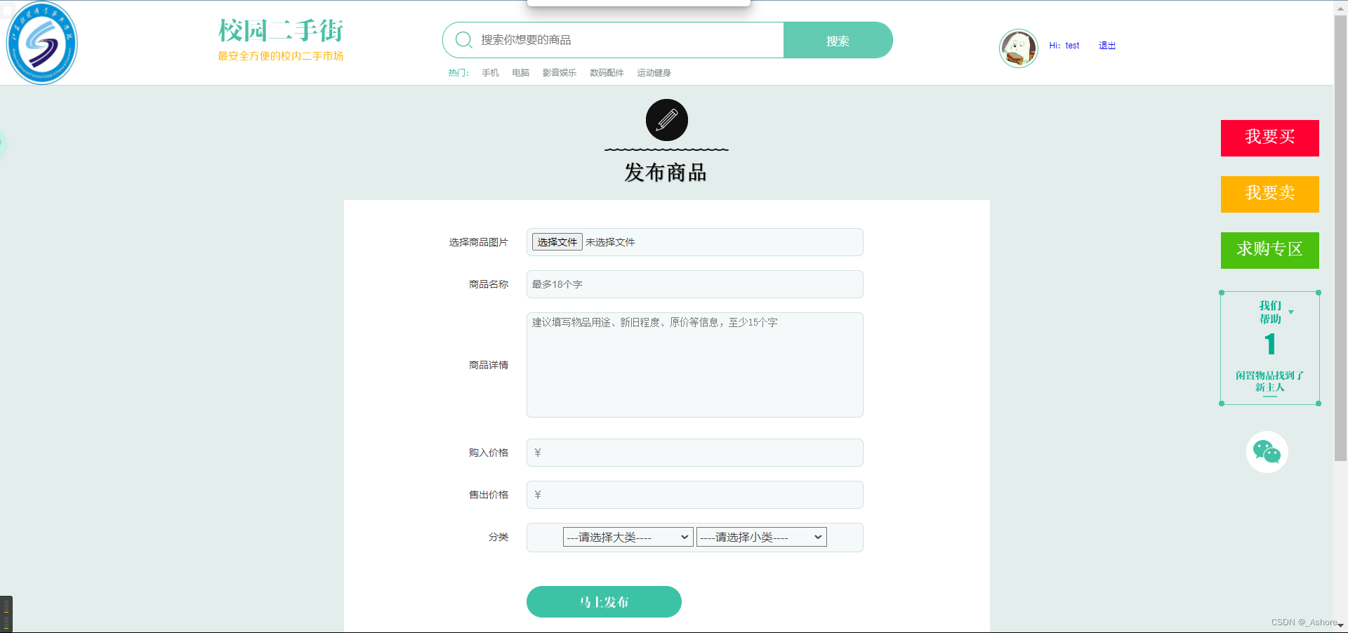
Task: Click the green circular widget on the left edge
Action: pyautogui.click(x=4, y=143)
